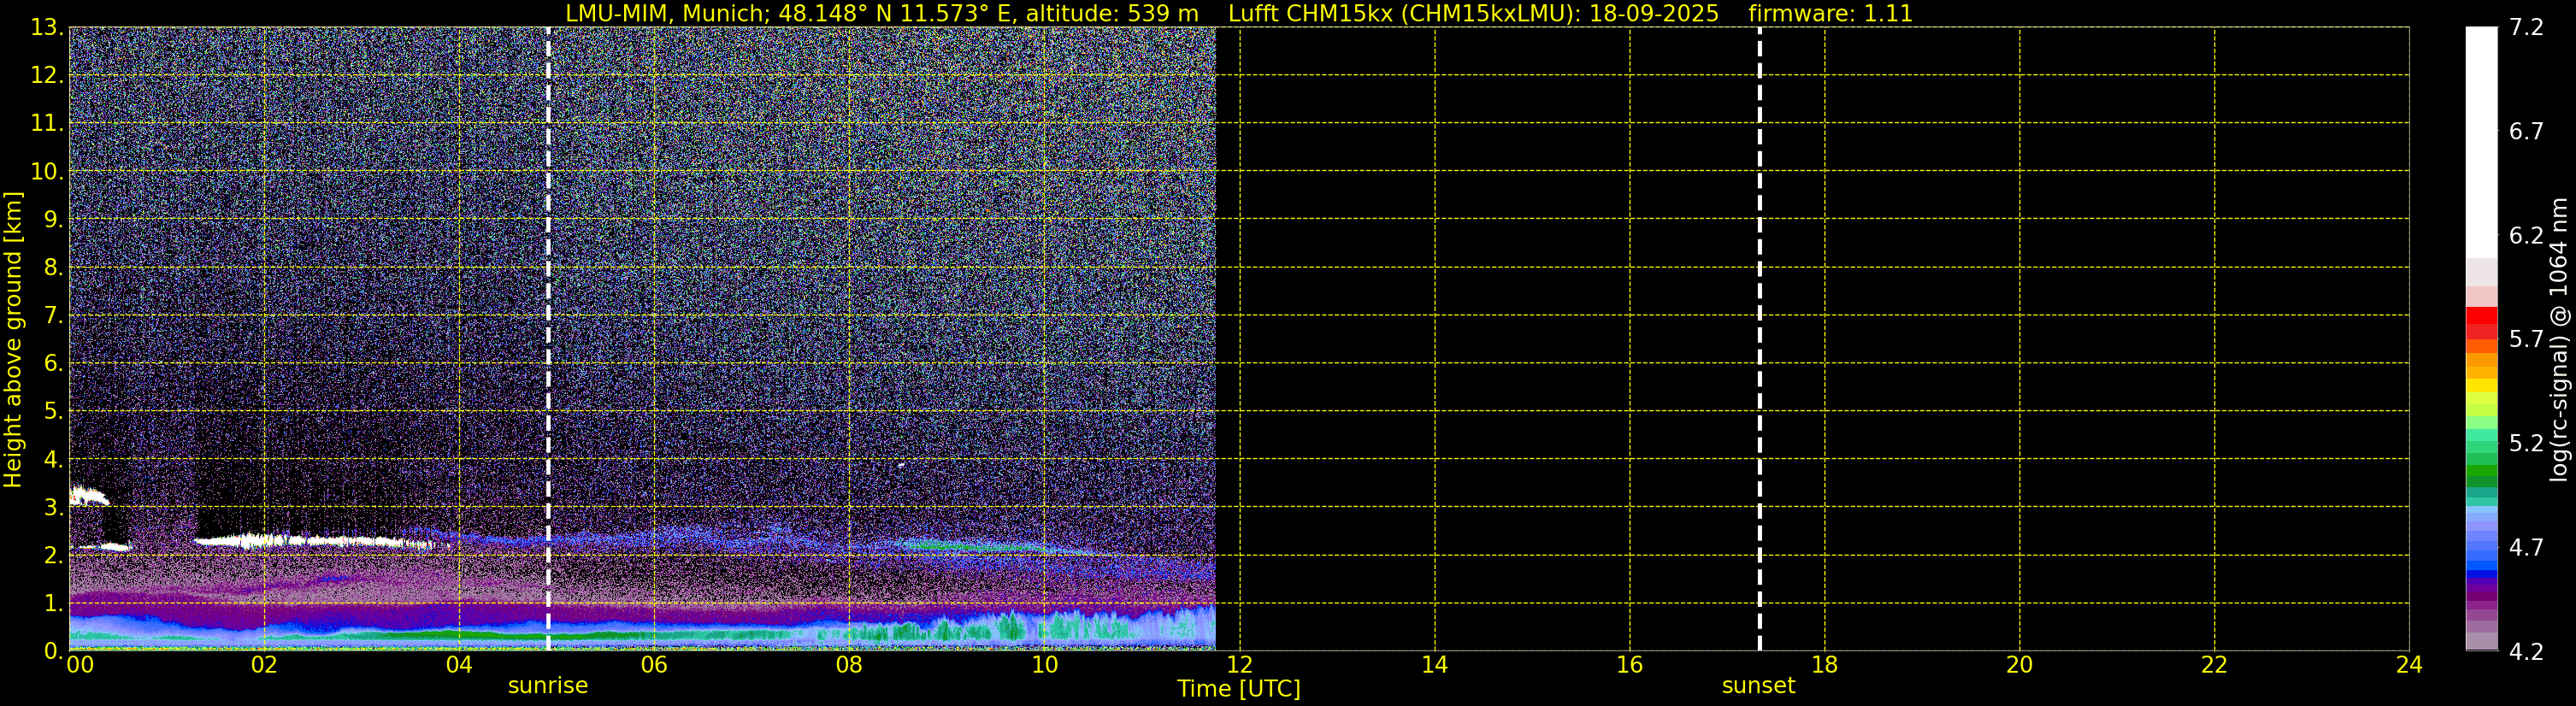Click the time axis tick '16'
This screenshot has width=2576, height=706.
[x=1629, y=665]
